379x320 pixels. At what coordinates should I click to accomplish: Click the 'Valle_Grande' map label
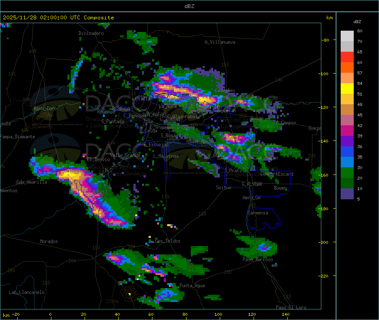(125, 155)
